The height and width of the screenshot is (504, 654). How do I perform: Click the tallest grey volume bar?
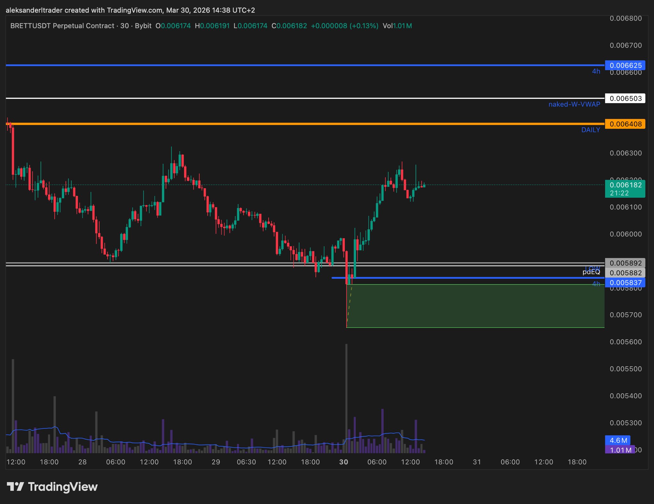coord(346,398)
